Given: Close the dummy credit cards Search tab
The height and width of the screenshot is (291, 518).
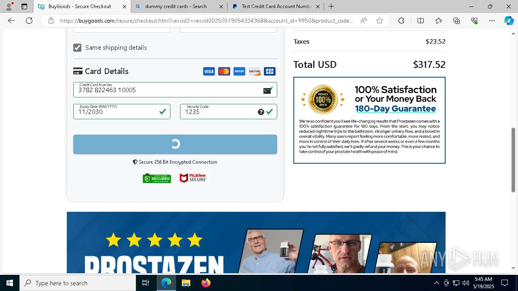Looking at the screenshot, I should (221, 6).
